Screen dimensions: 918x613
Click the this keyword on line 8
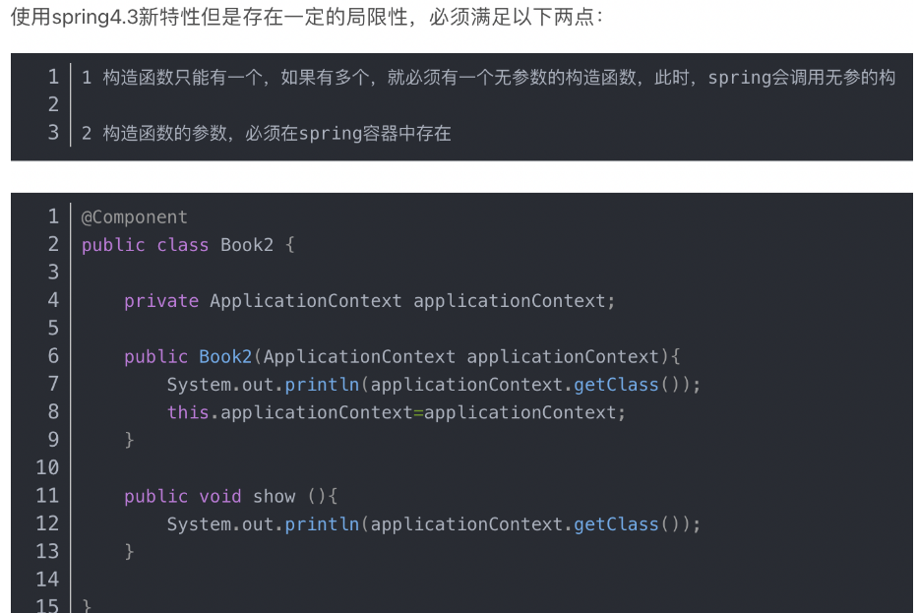click(188, 412)
